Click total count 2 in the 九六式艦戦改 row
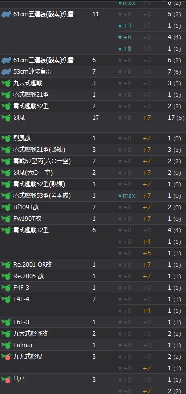Viewport: 186px width, 394px height. (x=94, y=334)
